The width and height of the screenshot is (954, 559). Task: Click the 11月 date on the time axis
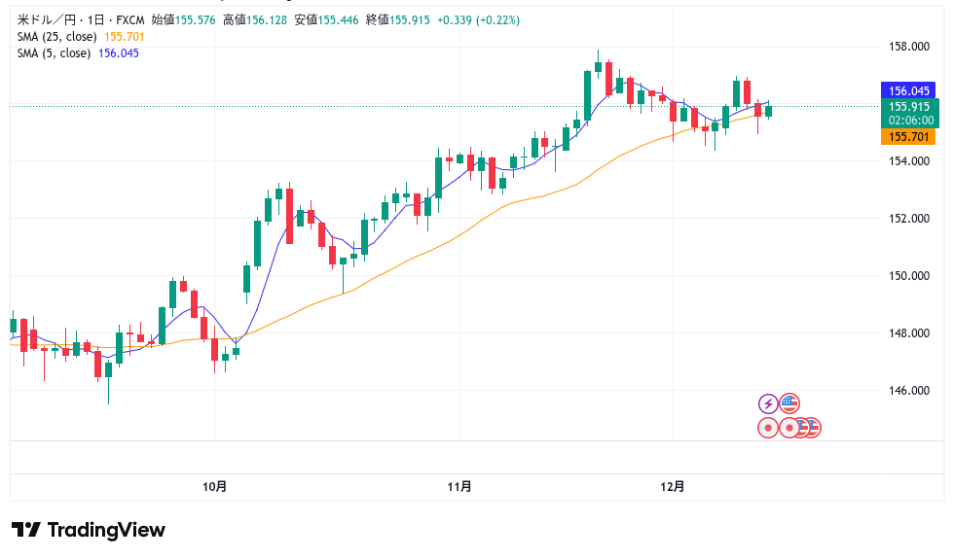(x=459, y=486)
